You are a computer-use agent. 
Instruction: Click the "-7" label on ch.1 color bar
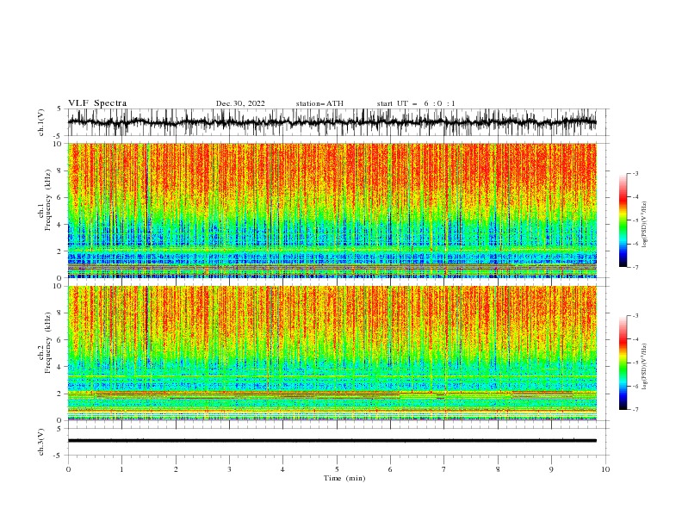click(635, 267)
